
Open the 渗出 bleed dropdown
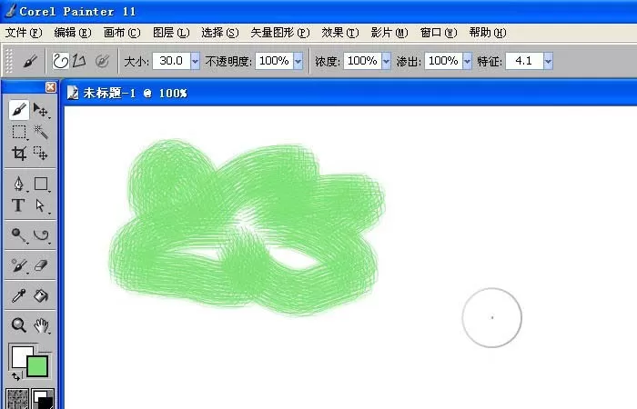467,61
